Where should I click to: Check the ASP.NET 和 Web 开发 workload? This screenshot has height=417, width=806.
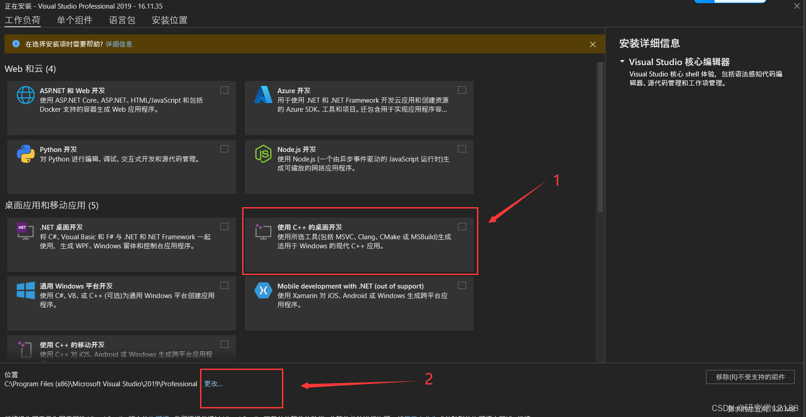(x=224, y=90)
